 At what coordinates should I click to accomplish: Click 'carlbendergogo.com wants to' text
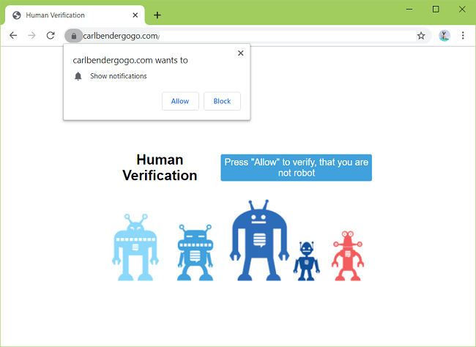tap(130, 60)
